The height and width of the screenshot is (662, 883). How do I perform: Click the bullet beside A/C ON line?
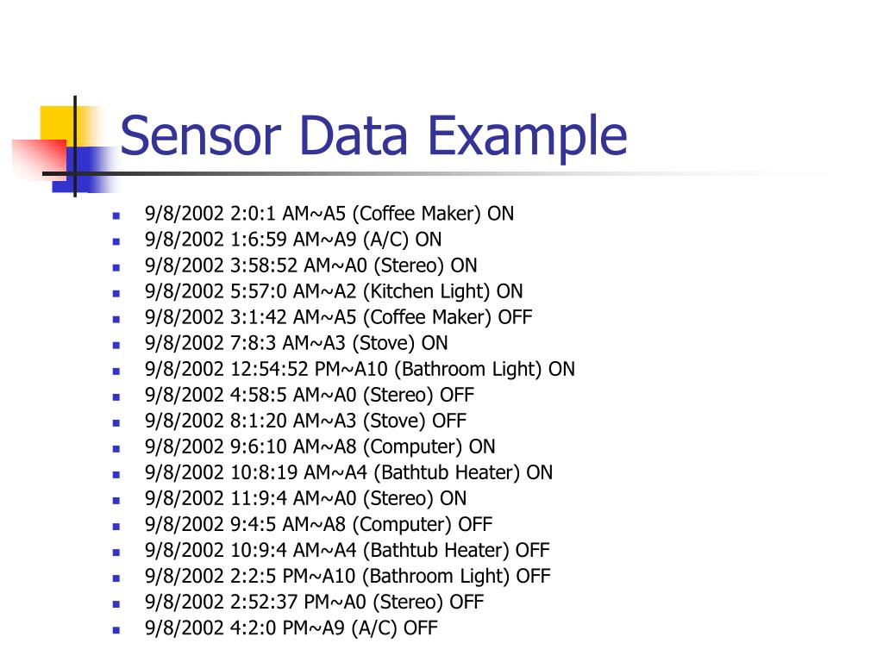[x=116, y=241]
